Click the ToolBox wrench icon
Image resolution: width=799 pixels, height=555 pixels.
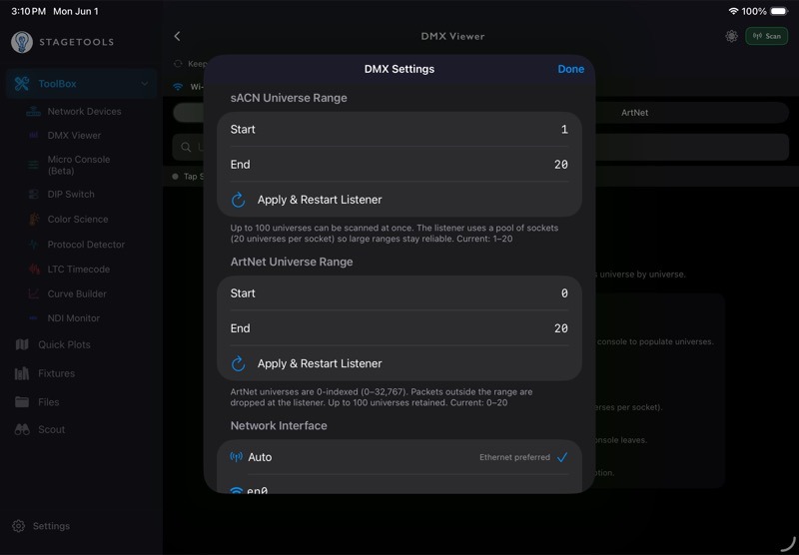(x=22, y=84)
